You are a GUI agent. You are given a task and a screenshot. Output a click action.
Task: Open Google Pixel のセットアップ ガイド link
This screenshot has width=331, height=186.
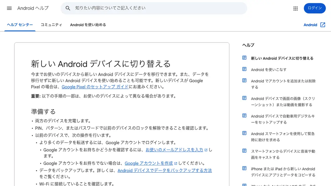point(95,87)
